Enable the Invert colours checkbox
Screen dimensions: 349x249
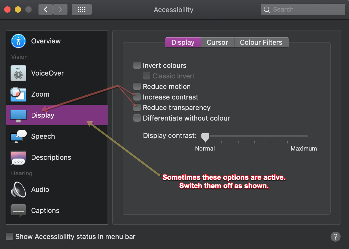pyautogui.click(x=137, y=65)
